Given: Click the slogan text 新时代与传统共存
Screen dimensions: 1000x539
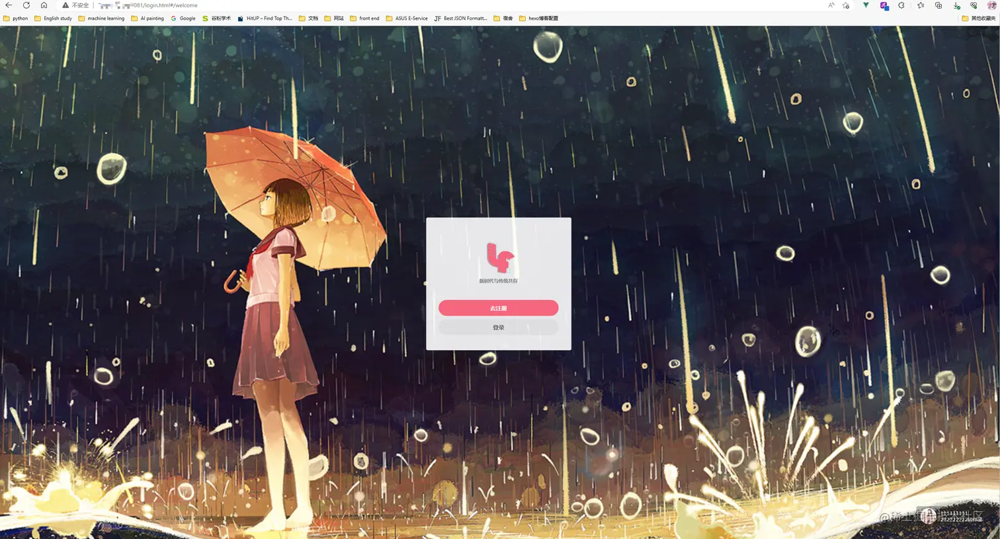Looking at the screenshot, I should click(498, 281).
